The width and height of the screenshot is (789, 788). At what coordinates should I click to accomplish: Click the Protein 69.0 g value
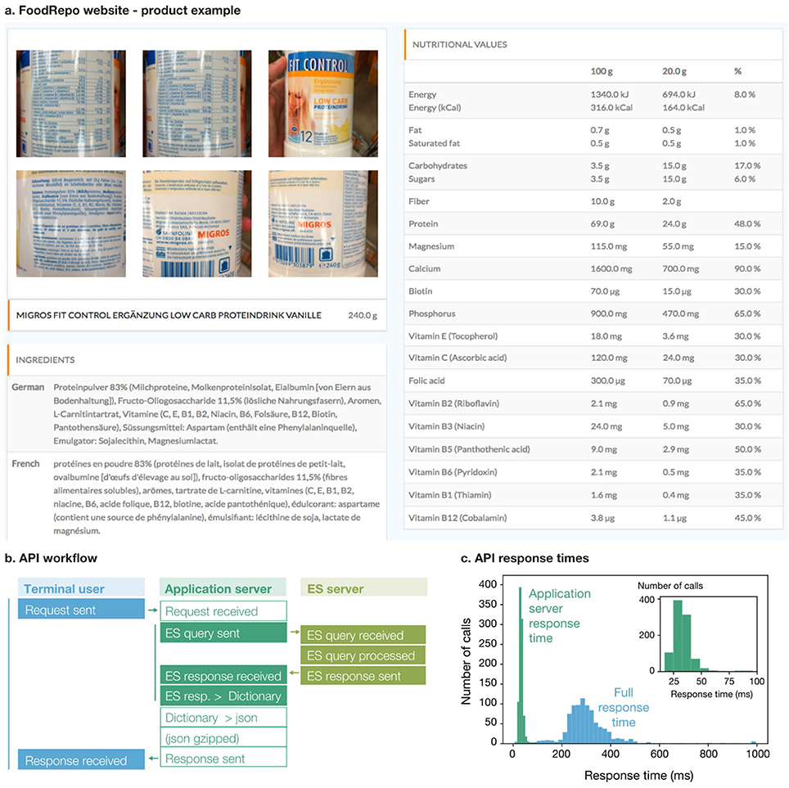[602, 224]
